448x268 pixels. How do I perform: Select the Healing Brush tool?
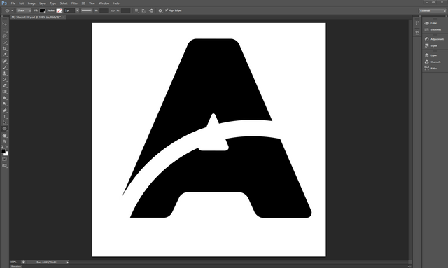(x=5, y=61)
